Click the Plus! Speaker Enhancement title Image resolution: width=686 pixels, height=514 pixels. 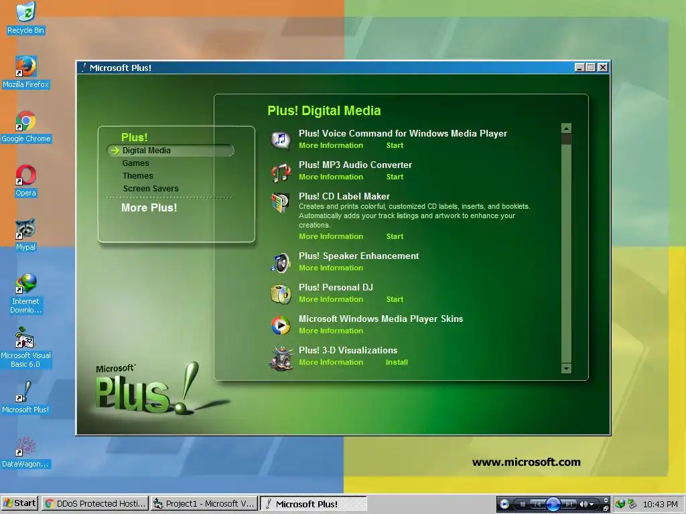[359, 256]
